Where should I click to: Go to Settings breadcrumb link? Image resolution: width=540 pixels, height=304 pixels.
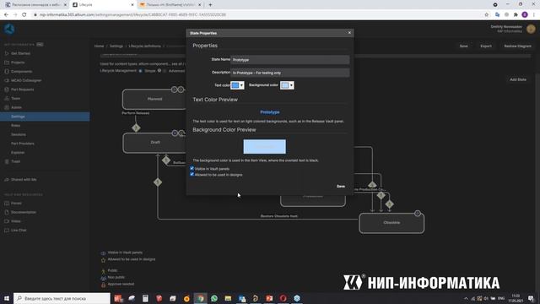pos(116,46)
